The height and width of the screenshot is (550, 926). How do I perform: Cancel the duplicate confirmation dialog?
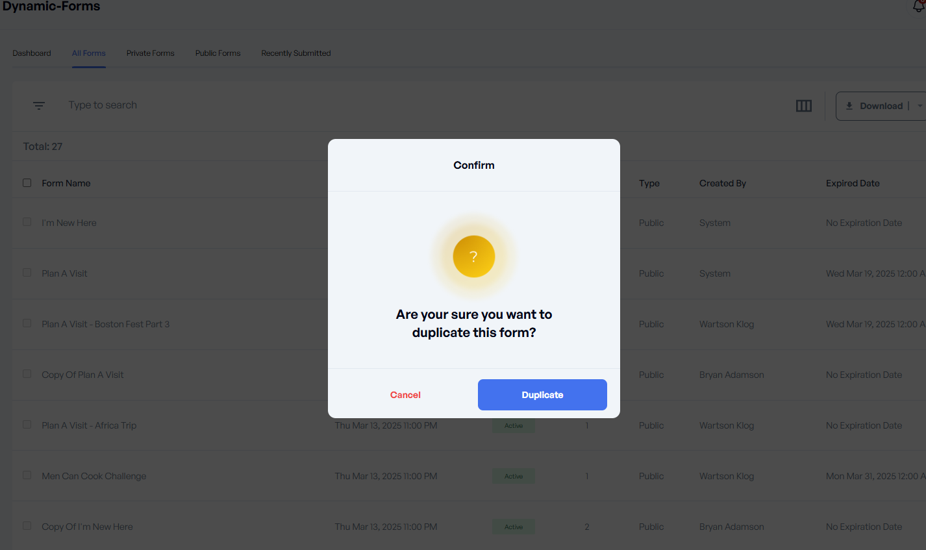[405, 395]
